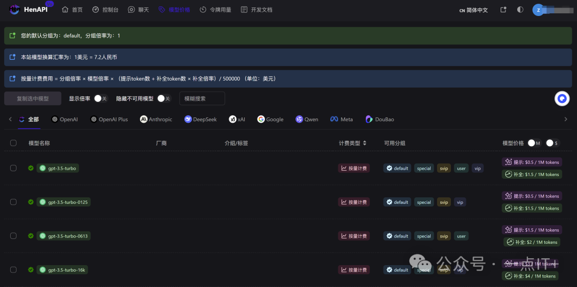Screen dimensions: 577x287
Task: Click the completion price icon for gpt-3.5-turbo-0613
Action: (510, 242)
